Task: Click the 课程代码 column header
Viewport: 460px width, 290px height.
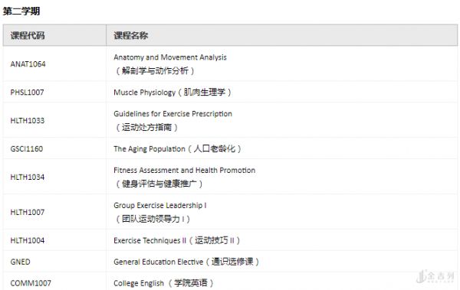Action: click(x=28, y=35)
